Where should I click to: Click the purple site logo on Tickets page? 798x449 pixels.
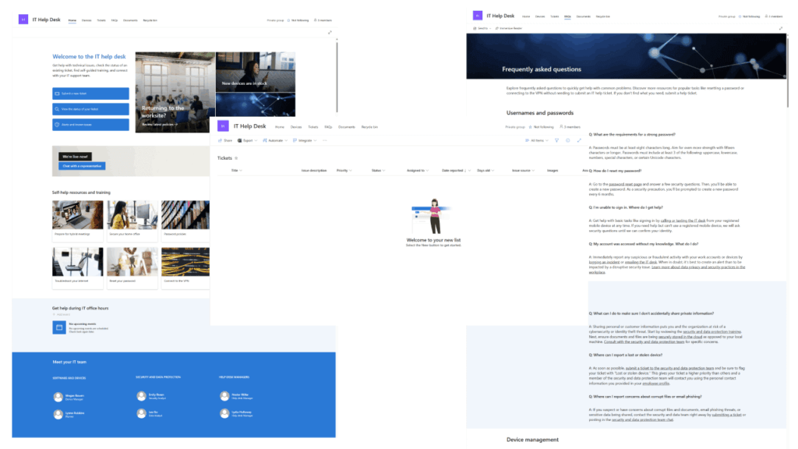[x=223, y=126]
